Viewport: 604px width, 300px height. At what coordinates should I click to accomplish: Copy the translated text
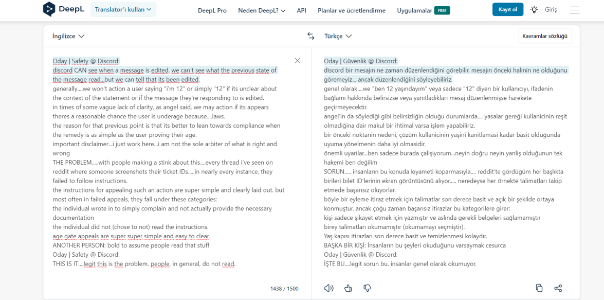point(539,288)
